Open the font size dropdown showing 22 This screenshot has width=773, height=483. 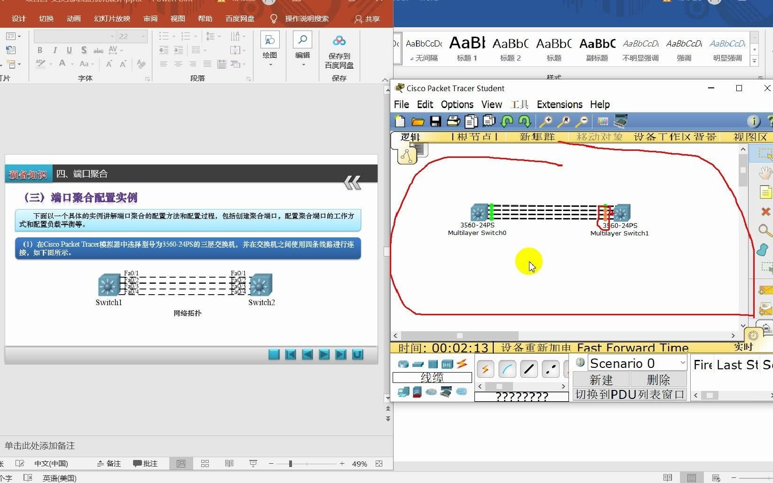144,36
